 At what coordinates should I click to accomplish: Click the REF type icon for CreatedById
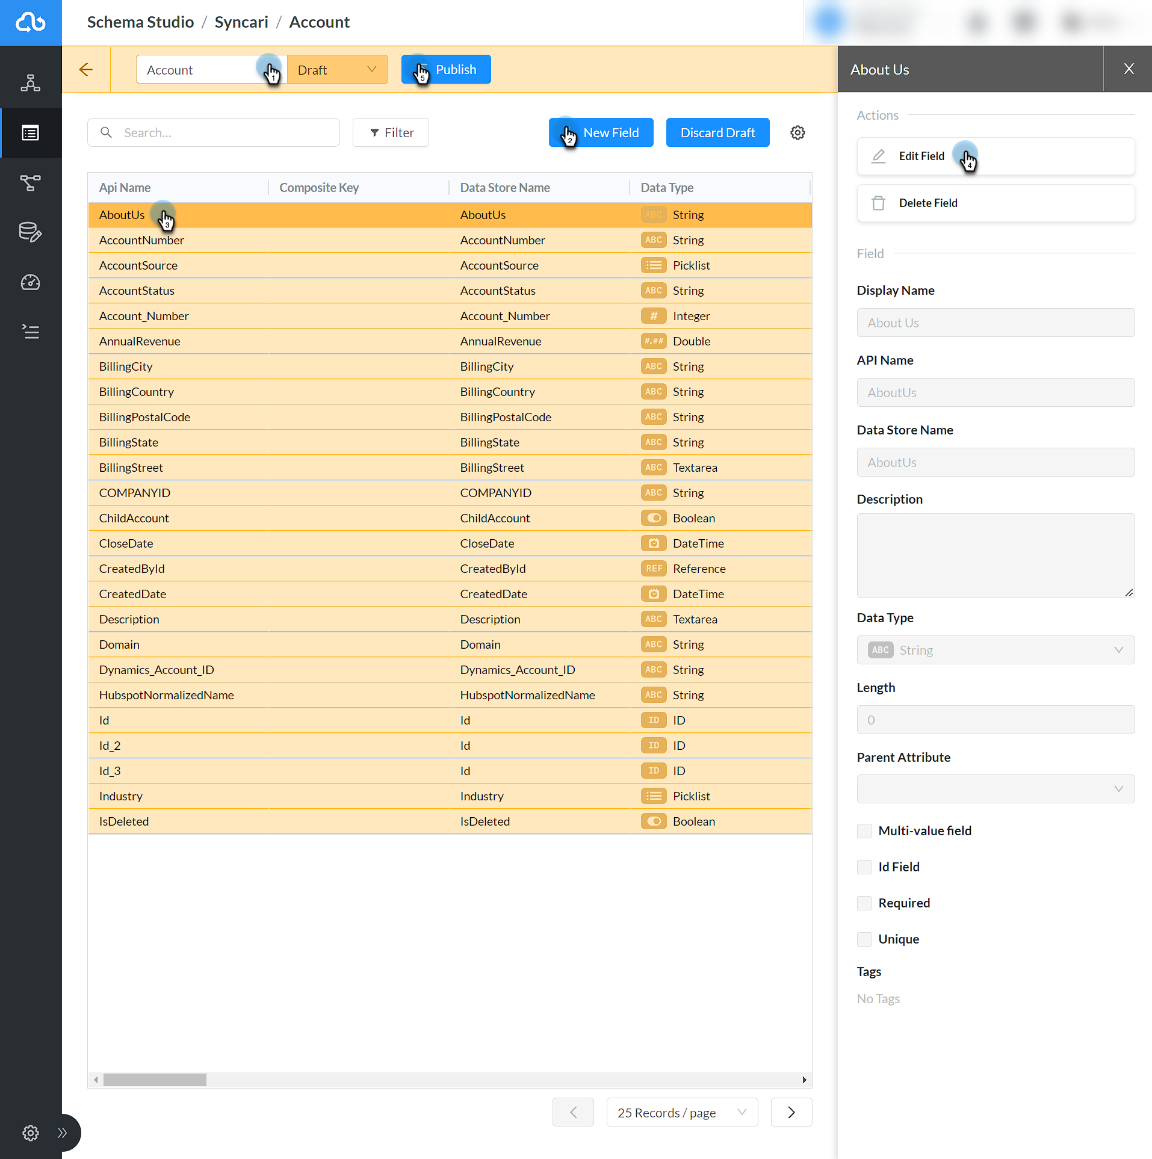tap(654, 569)
